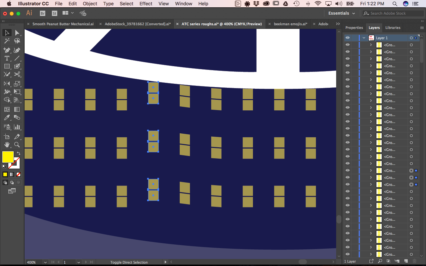Open Adobe Stock via St button

54,13
